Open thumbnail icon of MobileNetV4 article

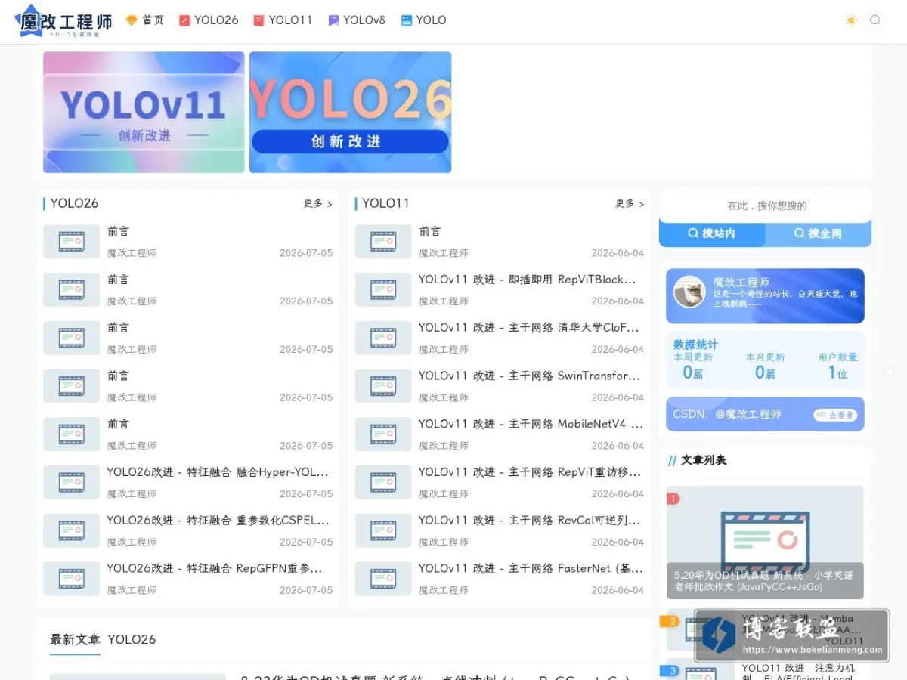(383, 434)
